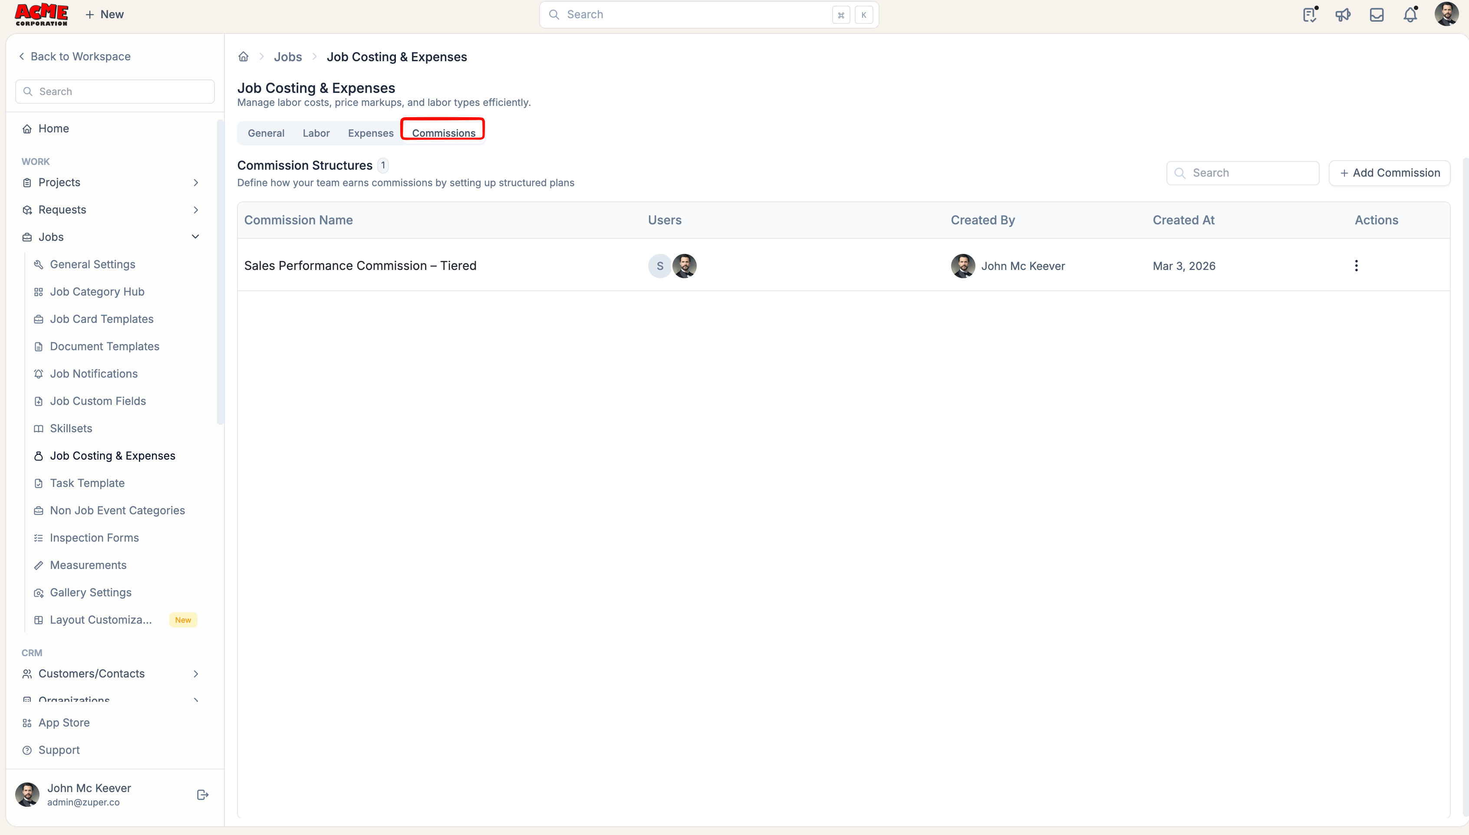Image resolution: width=1469 pixels, height=835 pixels.
Task: Open the announcements megaphone icon
Action: point(1343,14)
